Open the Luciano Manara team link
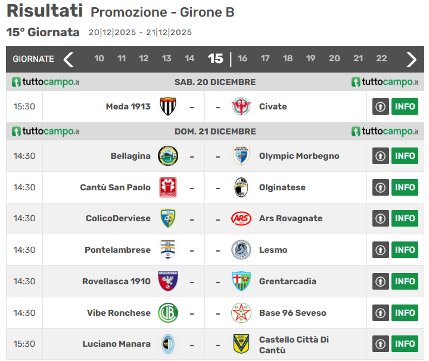The height and width of the screenshot is (361, 429). (x=116, y=344)
